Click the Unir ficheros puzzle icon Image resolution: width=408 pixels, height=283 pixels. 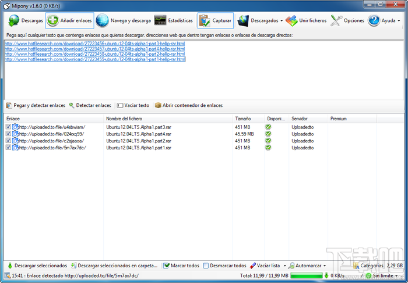pyautogui.click(x=291, y=20)
